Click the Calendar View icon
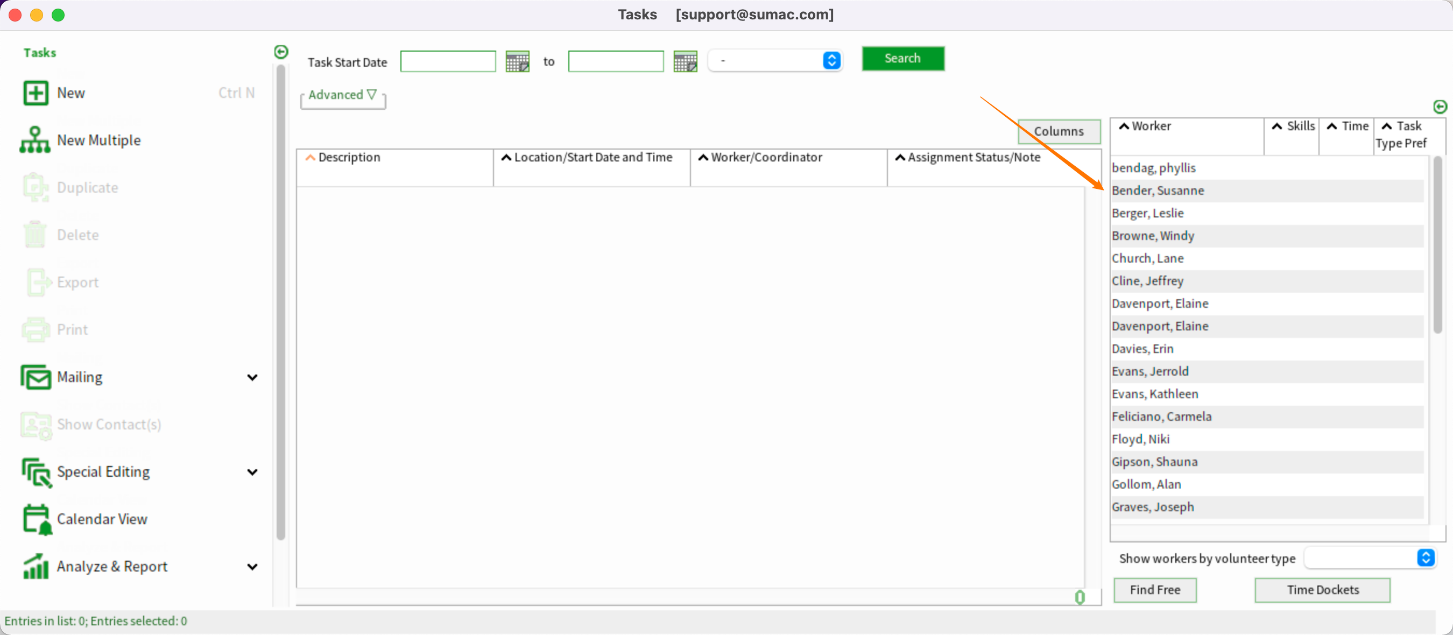This screenshot has height=635, width=1453. tap(37, 519)
